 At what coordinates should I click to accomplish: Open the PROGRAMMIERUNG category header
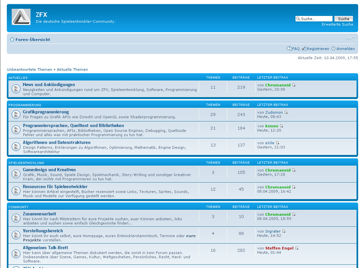click(x=25, y=105)
